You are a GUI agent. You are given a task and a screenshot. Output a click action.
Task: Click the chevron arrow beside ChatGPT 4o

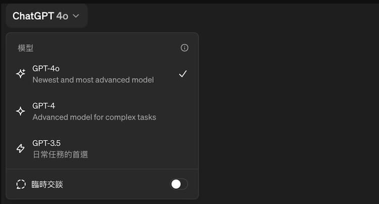pyautogui.click(x=76, y=16)
